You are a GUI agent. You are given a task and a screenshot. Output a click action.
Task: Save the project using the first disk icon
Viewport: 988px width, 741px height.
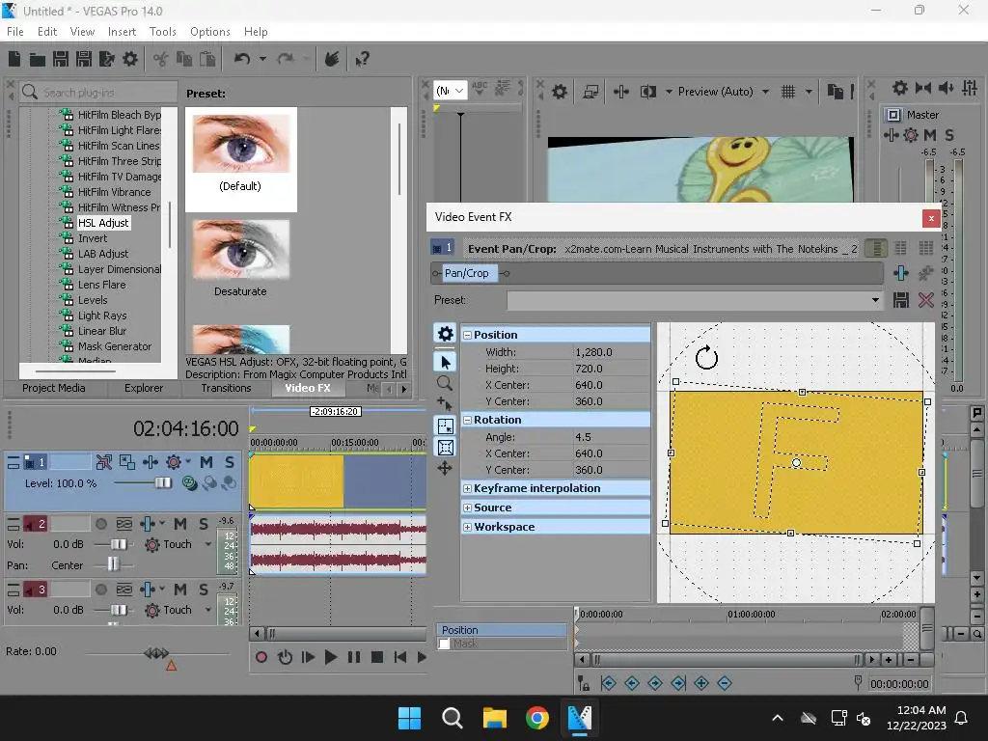point(61,59)
